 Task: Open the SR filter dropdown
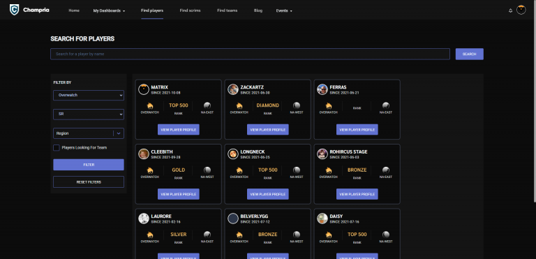[89, 114]
